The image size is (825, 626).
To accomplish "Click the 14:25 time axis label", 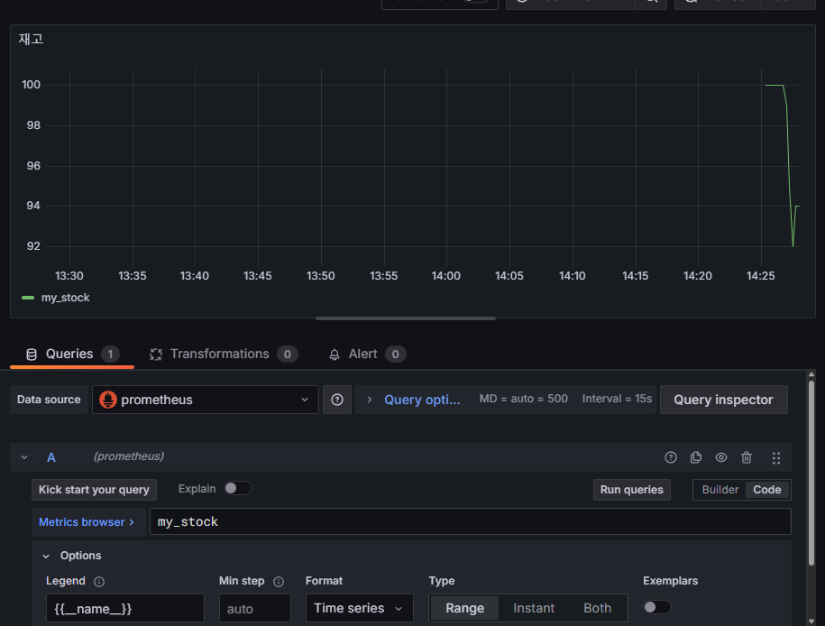I will click(760, 276).
